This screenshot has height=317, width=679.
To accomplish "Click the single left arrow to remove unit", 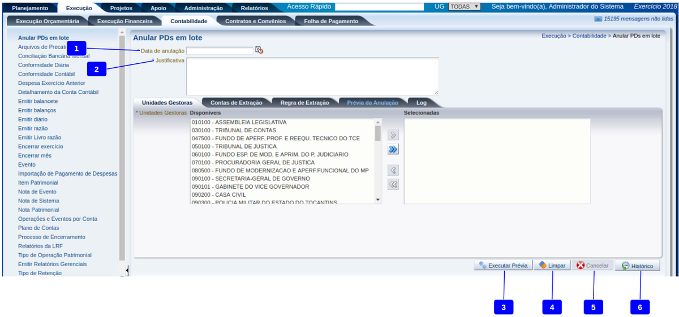I will click(393, 170).
